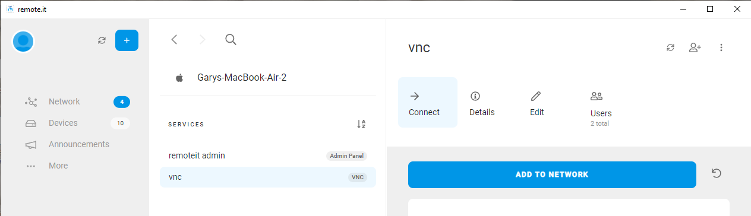Reset connection with the undo arrow icon

(x=717, y=173)
